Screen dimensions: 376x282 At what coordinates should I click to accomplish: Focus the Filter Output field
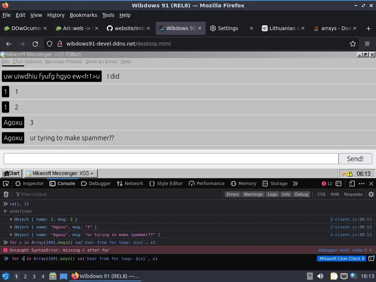point(119,194)
